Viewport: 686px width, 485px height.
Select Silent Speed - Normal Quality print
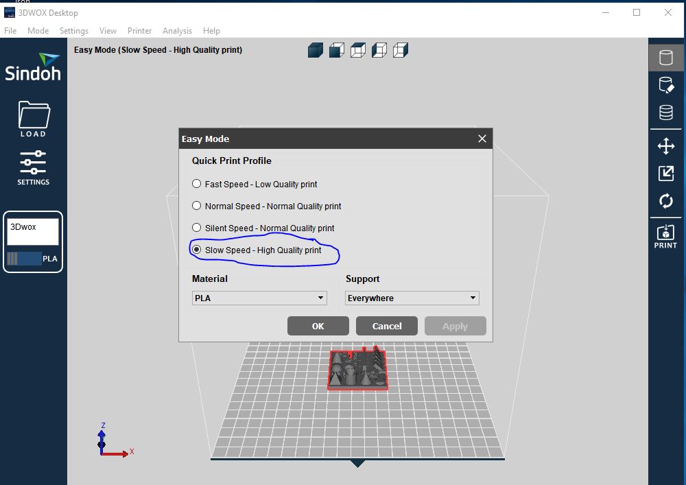pos(263,228)
